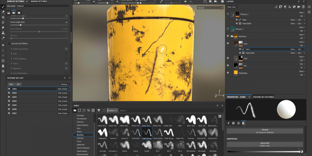Toggle the Vignette effect checkbox

66,68
